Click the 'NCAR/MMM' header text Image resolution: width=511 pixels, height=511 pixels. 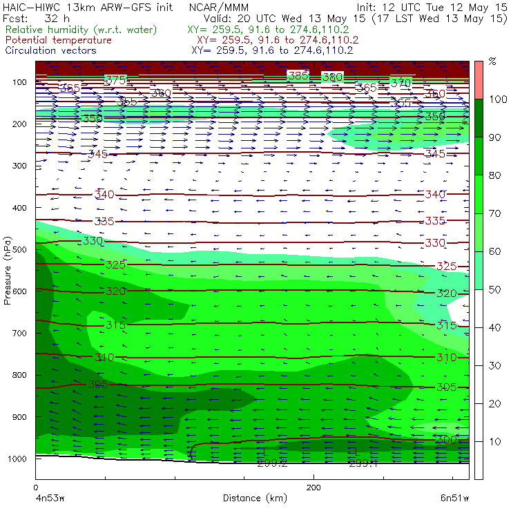point(219,7)
